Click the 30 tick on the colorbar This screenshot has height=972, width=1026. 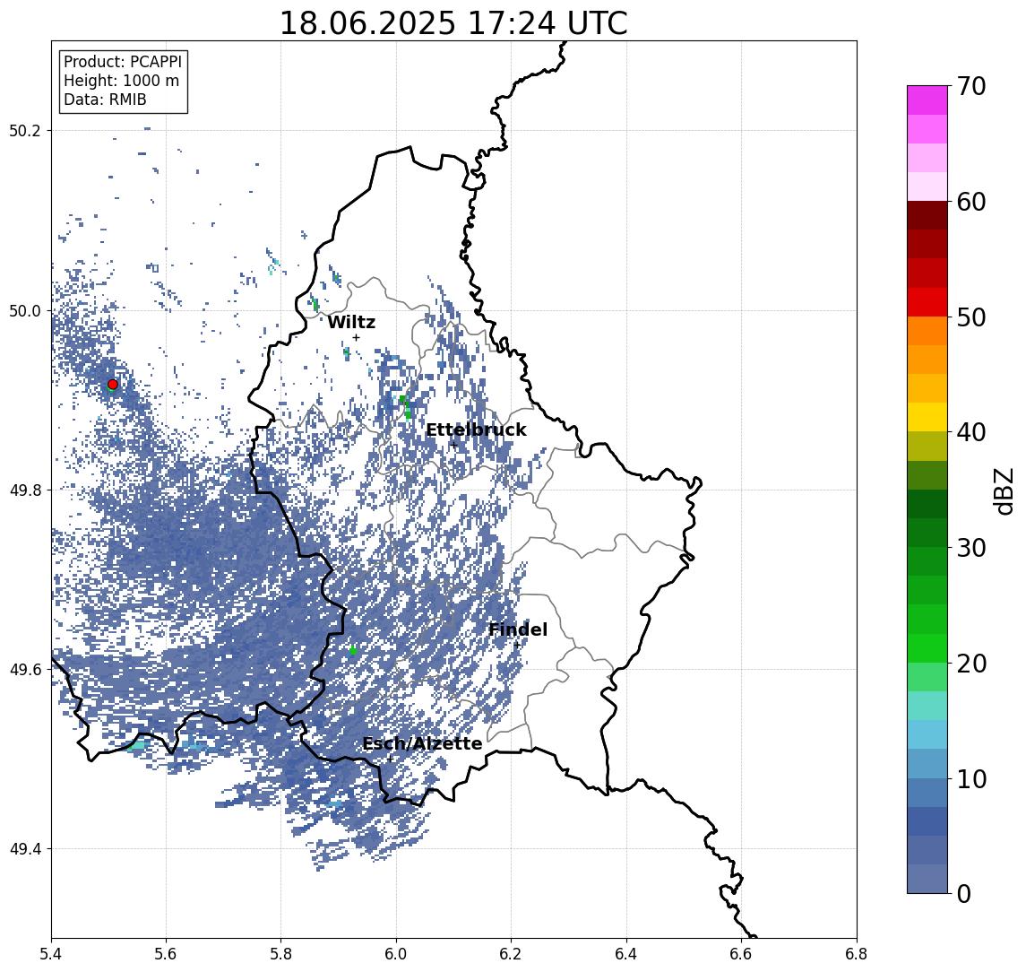click(971, 548)
